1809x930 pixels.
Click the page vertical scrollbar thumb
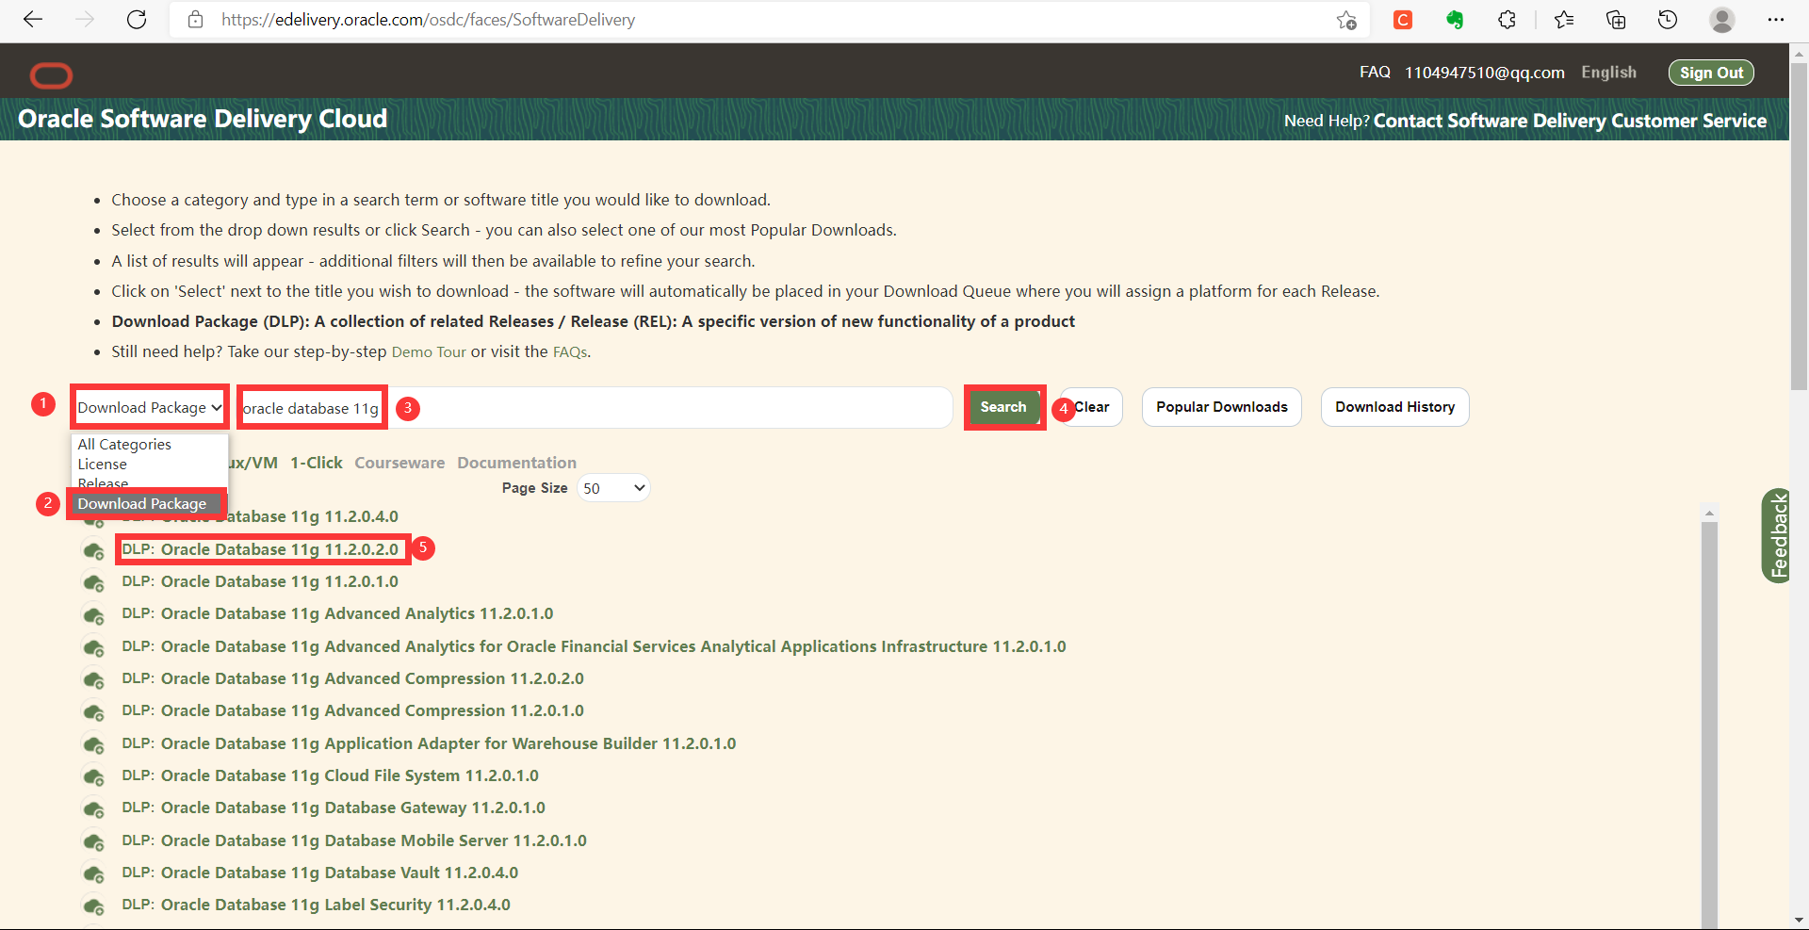coord(1799,226)
